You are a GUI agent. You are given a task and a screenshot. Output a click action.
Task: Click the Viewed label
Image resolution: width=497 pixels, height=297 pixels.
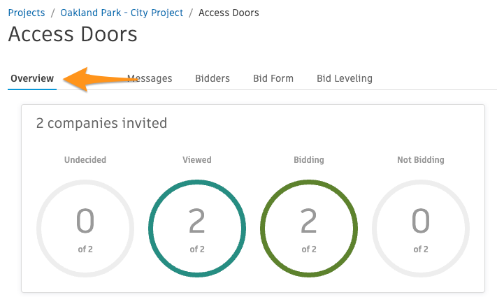[197, 160]
